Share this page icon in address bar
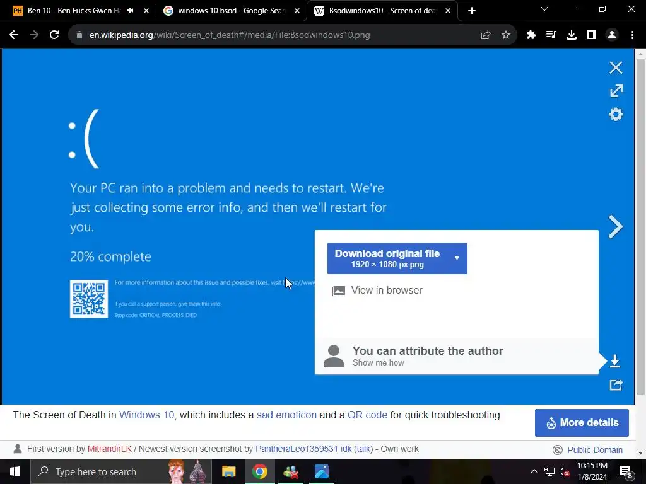646x484 pixels. tap(486, 35)
